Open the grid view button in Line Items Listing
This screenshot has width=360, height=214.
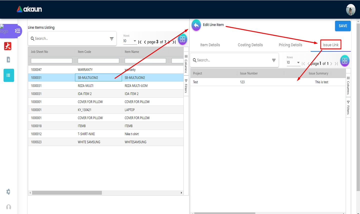click(x=182, y=39)
